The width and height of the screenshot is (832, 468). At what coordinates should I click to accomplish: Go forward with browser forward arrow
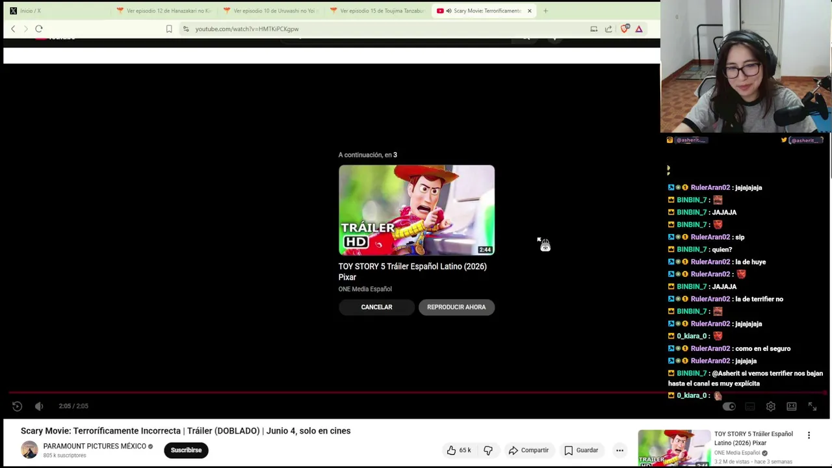[26, 29]
